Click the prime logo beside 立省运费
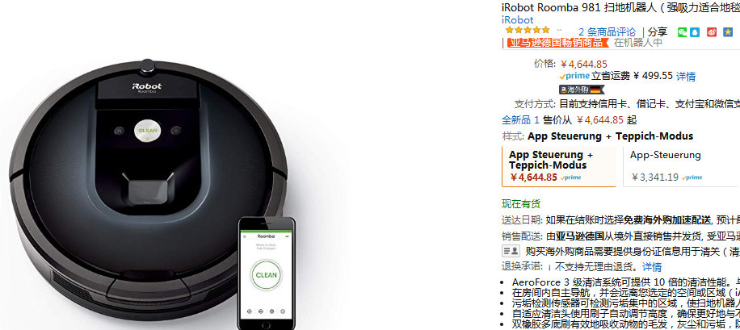 574,76
